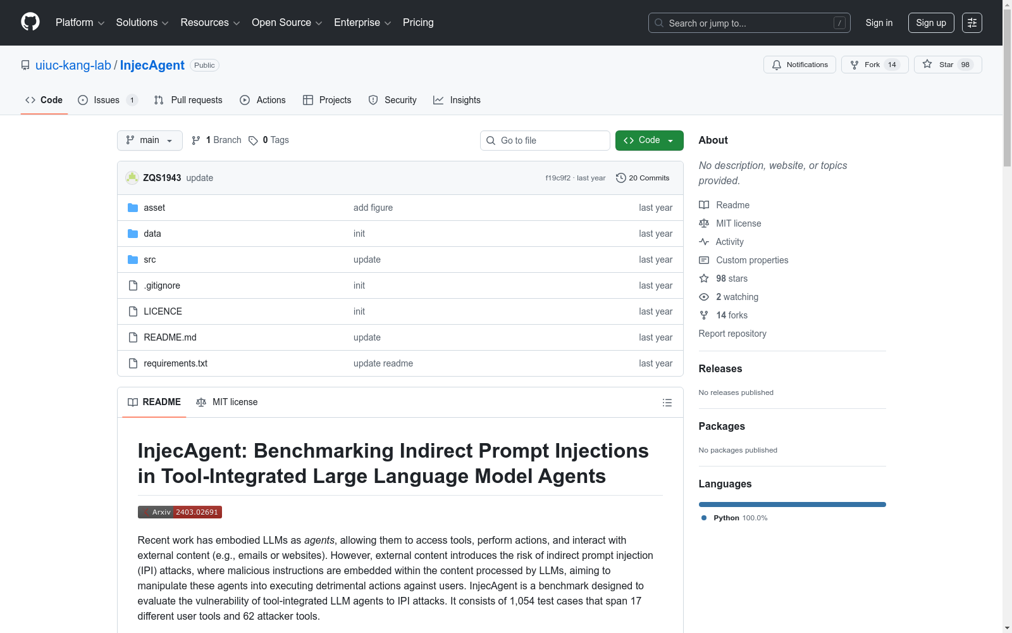Click the requirements.txt file icon

click(133, 363)
